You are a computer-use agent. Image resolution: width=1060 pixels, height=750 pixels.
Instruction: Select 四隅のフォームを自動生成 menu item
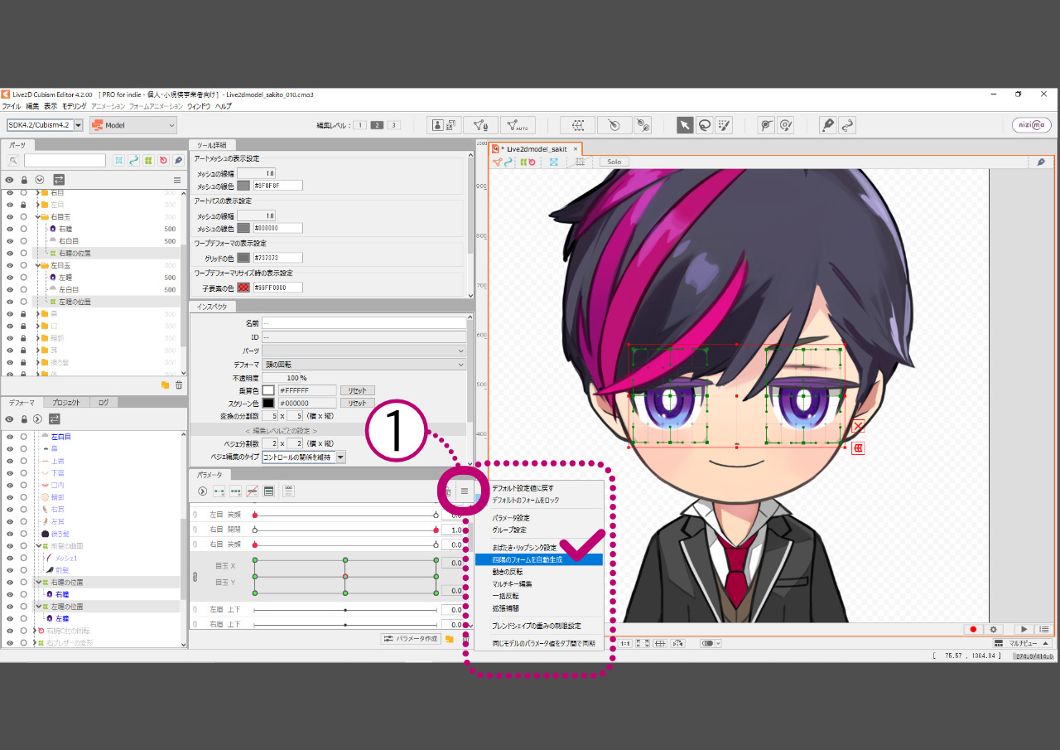539,559
